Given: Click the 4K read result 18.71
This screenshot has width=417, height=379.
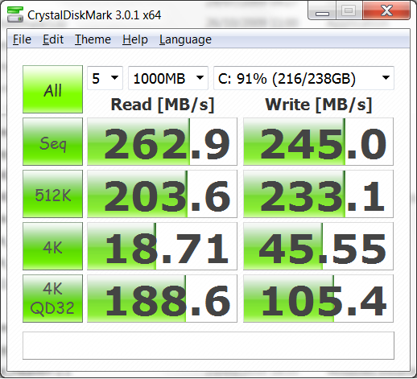Looking at the screenshot, I should point(162,246).
